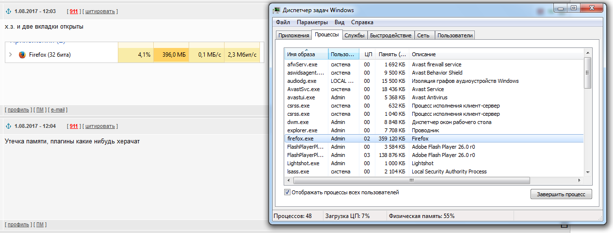613x233 pixels.
Task: Click the Завершить процесс button
Action: (x=562, y=194)
